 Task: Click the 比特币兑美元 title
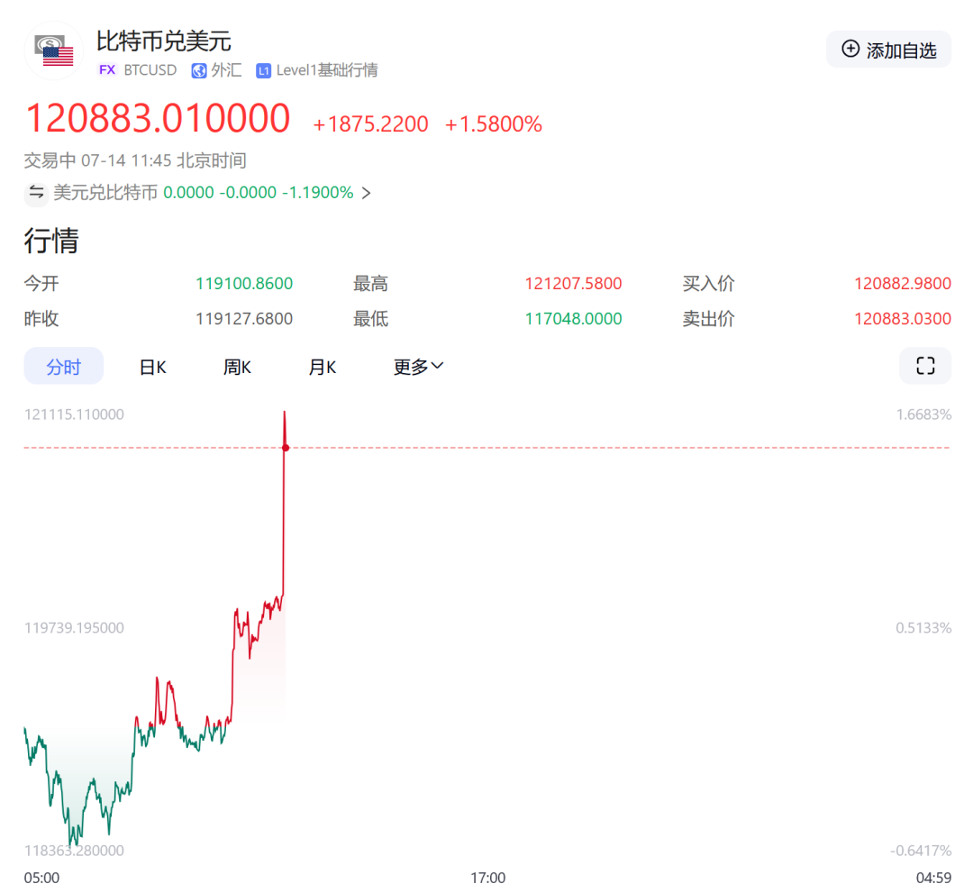coord(164,41)
